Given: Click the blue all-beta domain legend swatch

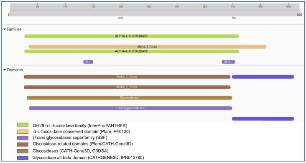Looking at the screenshot, I should click(x=23, y=158).
